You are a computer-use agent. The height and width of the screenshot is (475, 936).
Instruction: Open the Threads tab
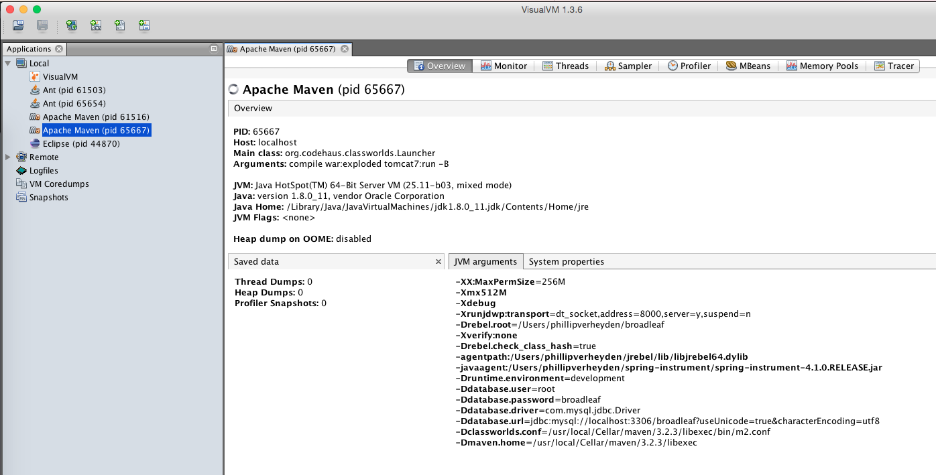click(x=565, y=66)
